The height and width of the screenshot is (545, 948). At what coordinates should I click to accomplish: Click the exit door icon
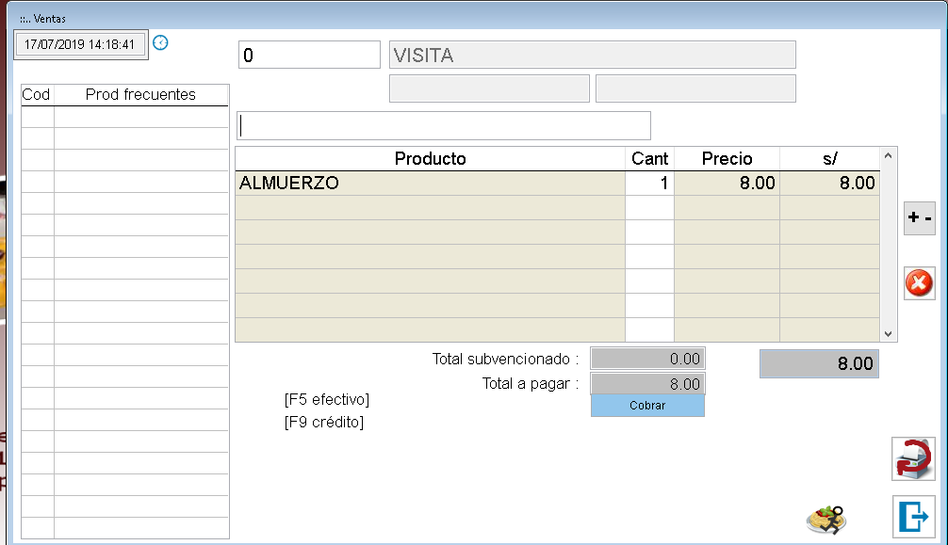click(x=912, y=516)
